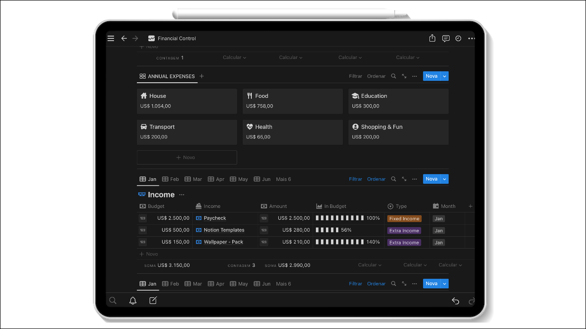Undo using the bottom bar arrow
586x329 pixels.
click(455, 301)
